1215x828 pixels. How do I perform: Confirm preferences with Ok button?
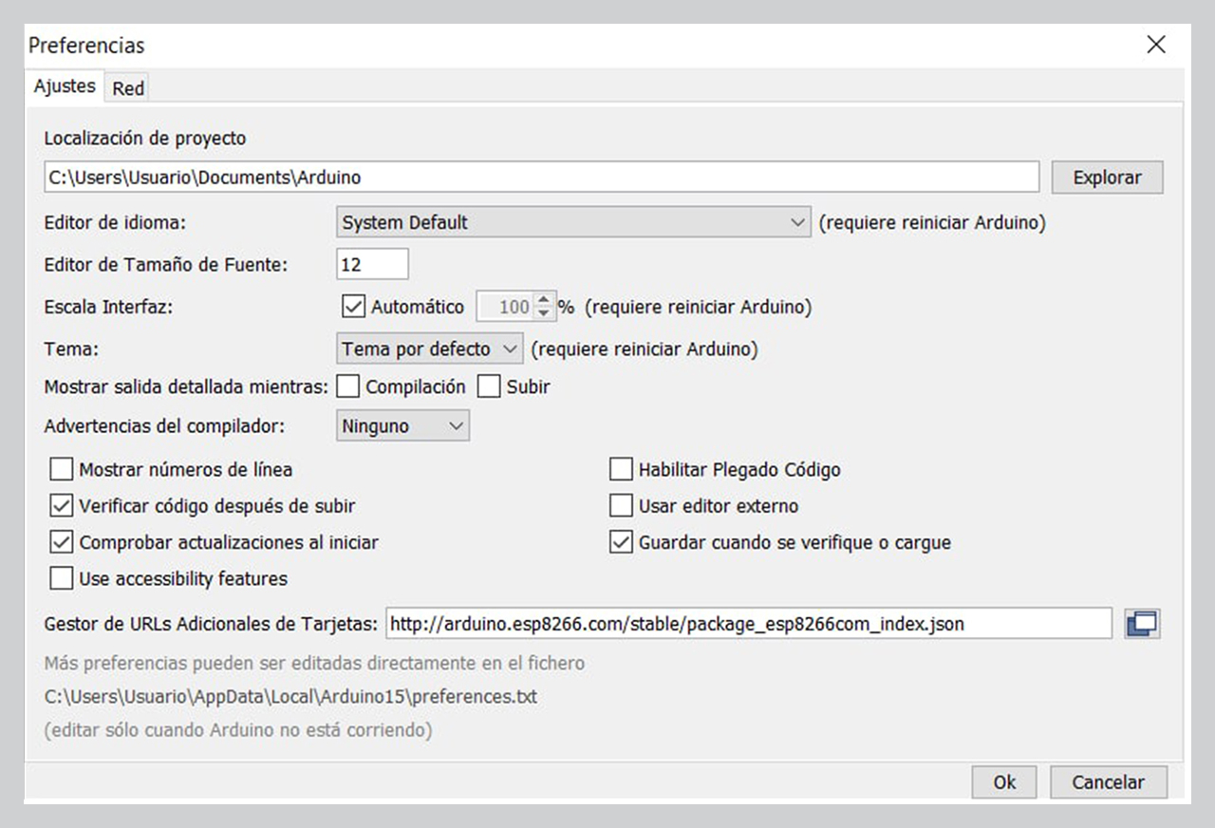pos(1004,782)
